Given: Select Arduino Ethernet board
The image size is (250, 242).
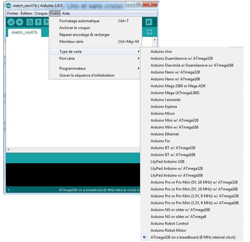Looking at the screenshot, I should 192,134.
